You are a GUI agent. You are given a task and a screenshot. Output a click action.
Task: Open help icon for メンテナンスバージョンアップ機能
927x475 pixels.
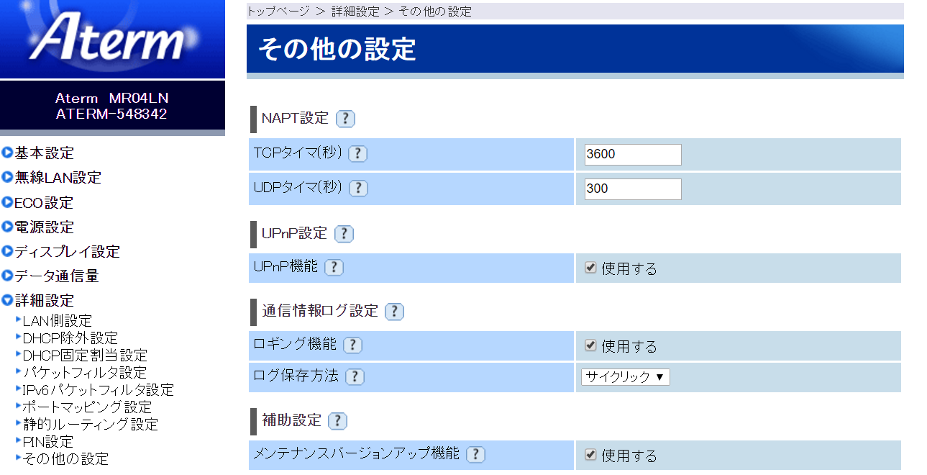click(x=475, y=454)
